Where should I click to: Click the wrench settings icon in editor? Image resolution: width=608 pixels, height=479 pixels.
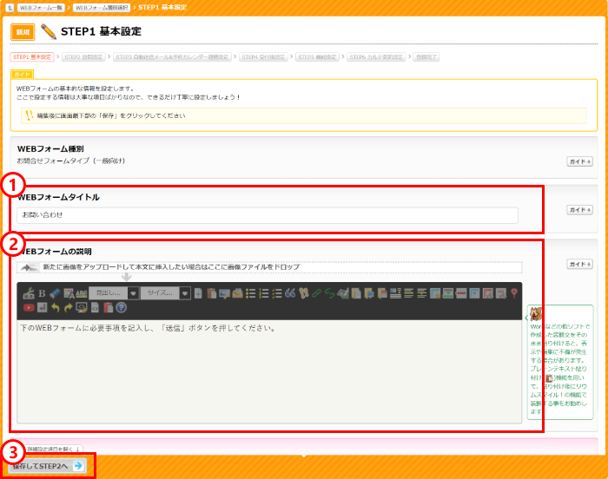coord(29,293)
